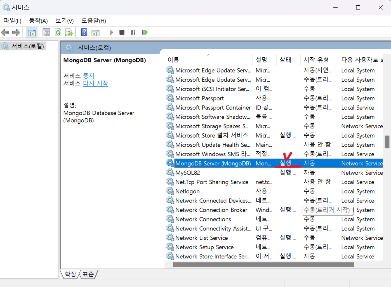Click the Back arrow toolbar icon
This screenshot has width=391, height=287.
click(x=5, y=32)
